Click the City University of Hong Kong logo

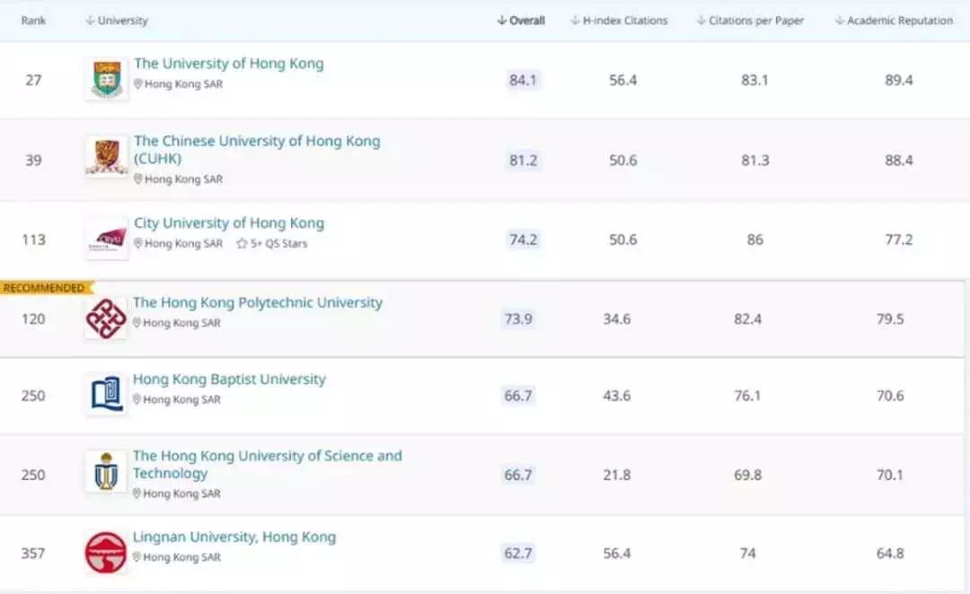coord(107,239)
